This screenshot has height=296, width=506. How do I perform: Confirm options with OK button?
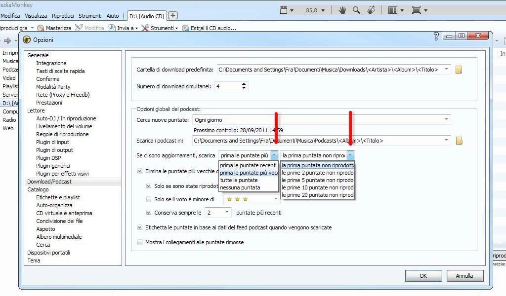pyautogui.click(x=423, y=276)
